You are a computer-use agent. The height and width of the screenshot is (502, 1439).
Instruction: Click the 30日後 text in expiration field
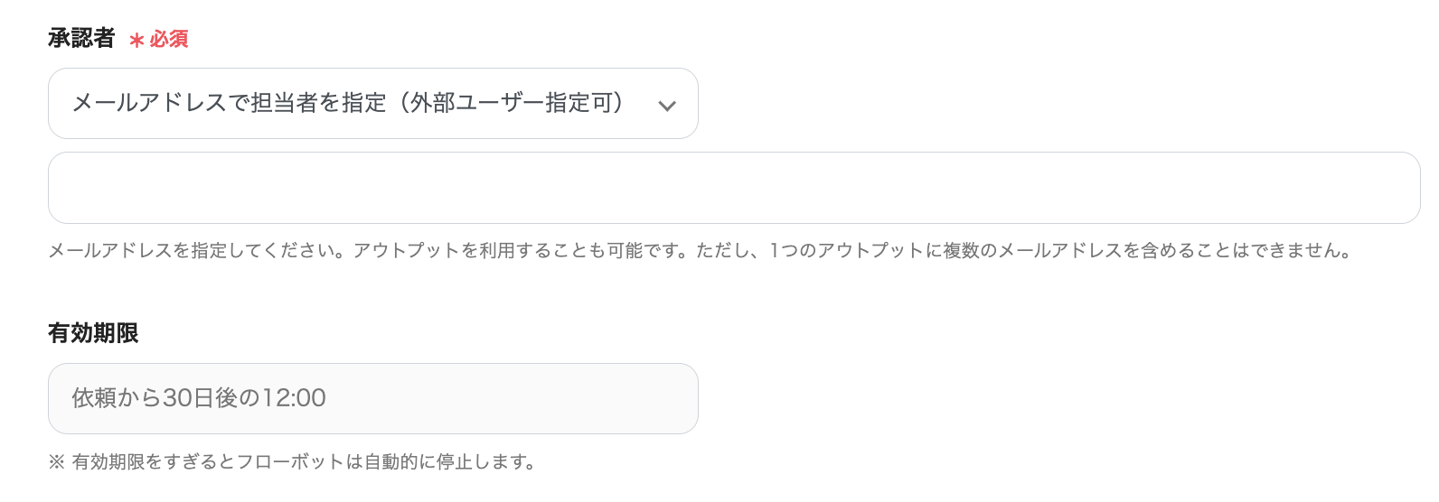tap(199, 398)
